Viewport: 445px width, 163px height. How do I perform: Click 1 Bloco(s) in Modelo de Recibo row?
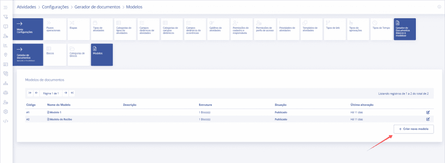click(205, 119)
